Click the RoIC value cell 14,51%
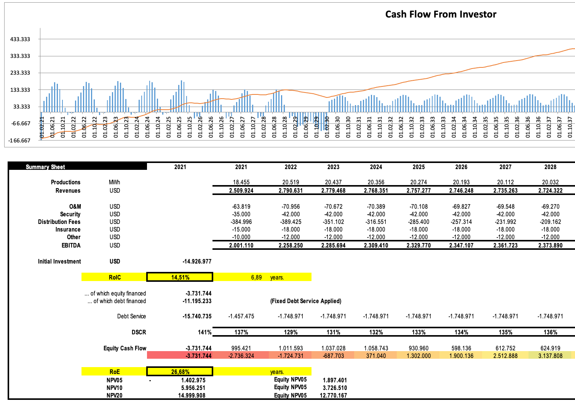The image size is (575, 409). (x=180, y=277)
